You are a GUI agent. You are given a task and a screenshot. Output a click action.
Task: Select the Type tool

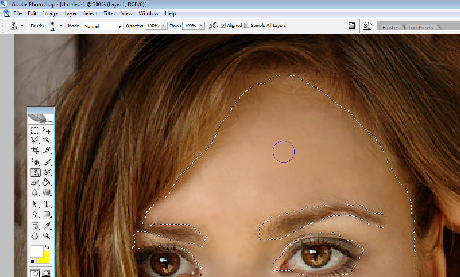(47, 204)
